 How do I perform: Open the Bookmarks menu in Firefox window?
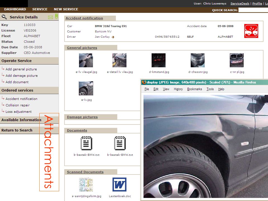click(195, 89)
